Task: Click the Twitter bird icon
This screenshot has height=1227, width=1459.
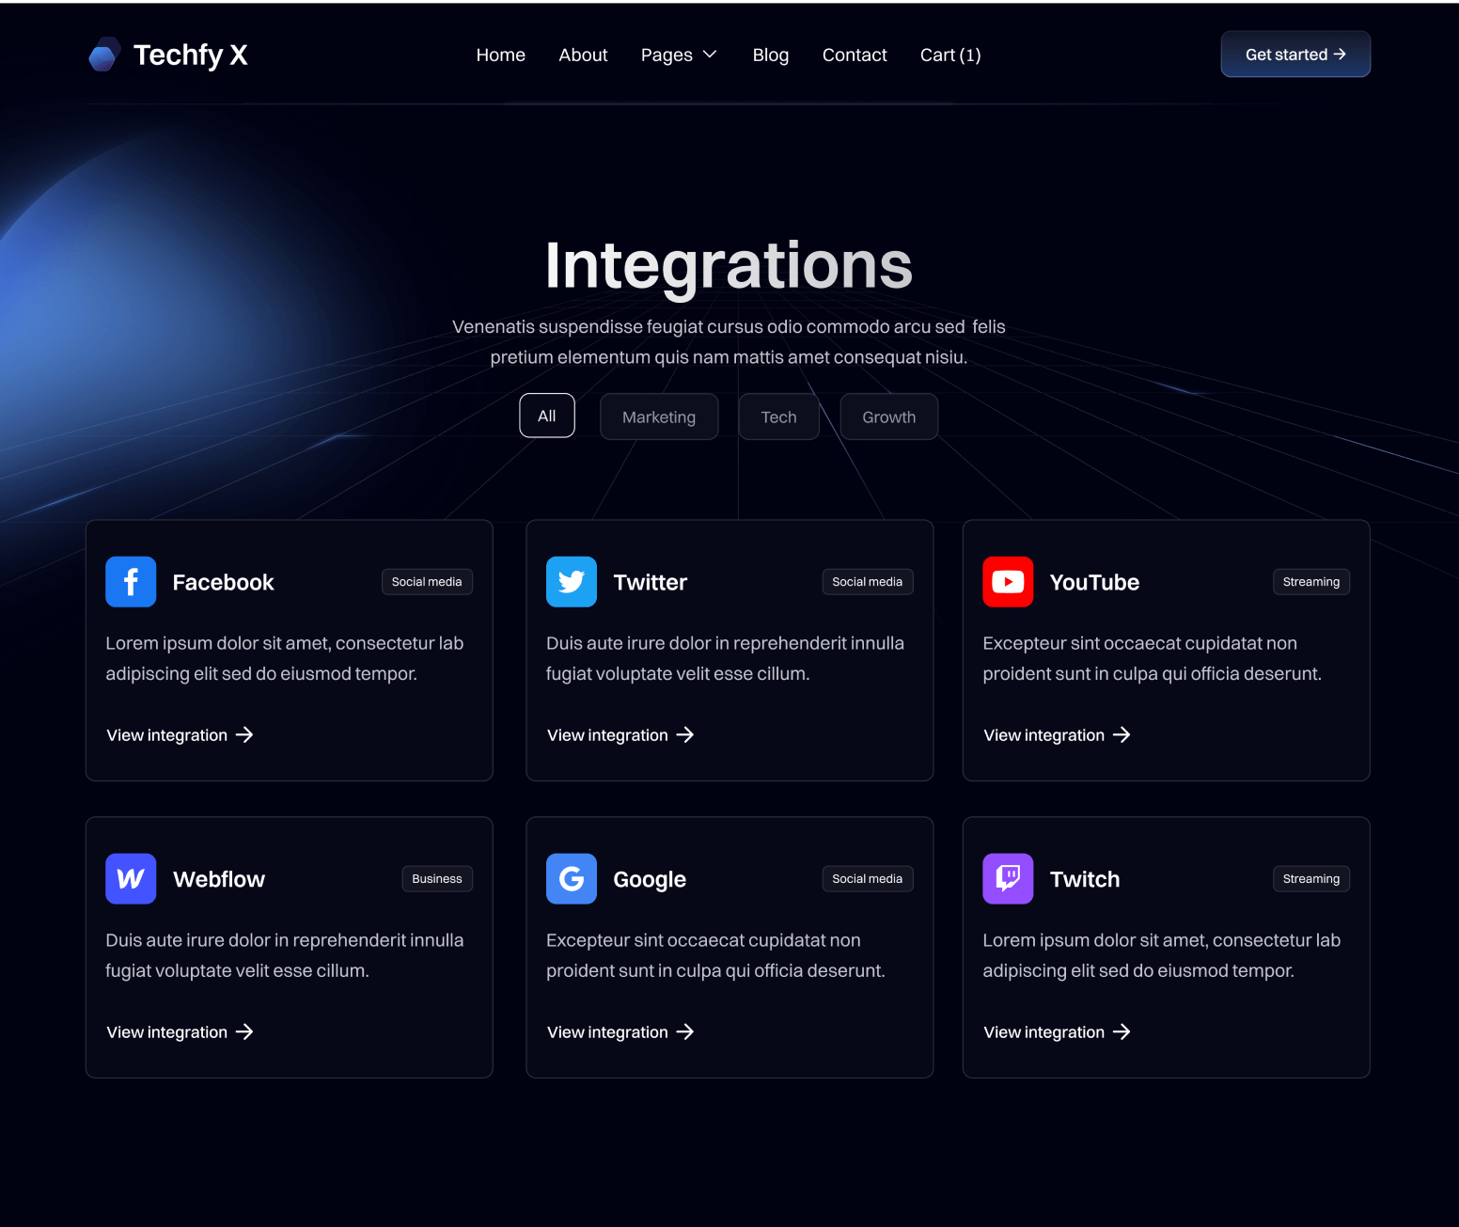Action: (x=572, y=582)
